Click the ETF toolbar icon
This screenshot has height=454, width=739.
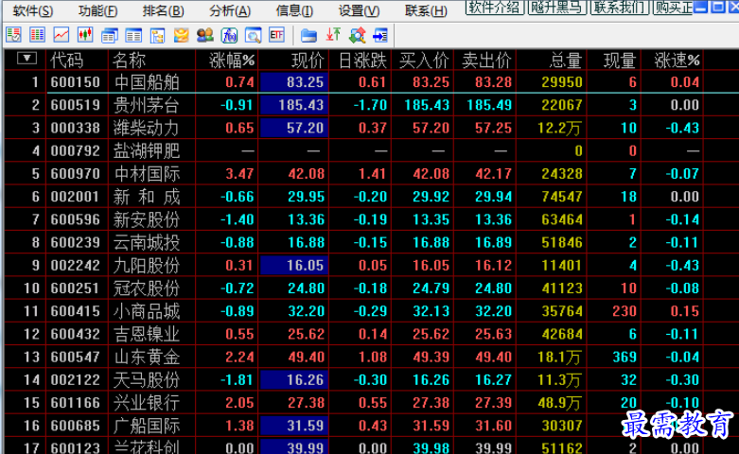click(x=276, y=35)
